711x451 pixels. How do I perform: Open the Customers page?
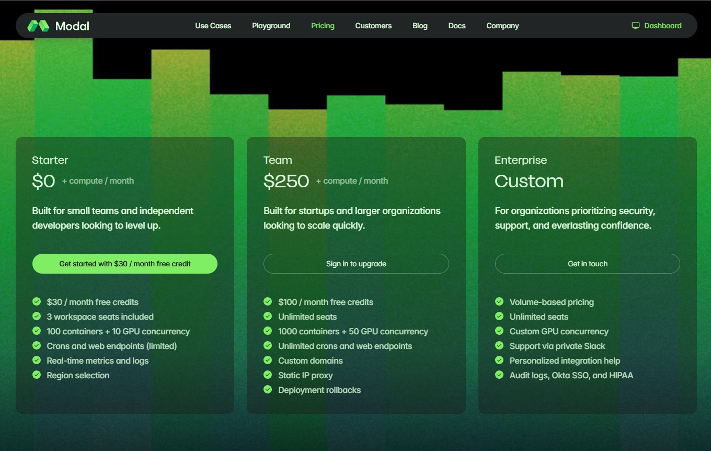(373, 26)
